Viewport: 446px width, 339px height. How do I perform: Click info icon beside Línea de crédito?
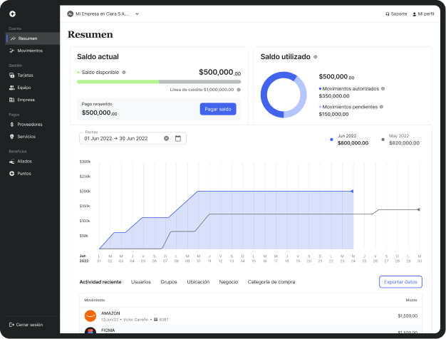(238, 90)
